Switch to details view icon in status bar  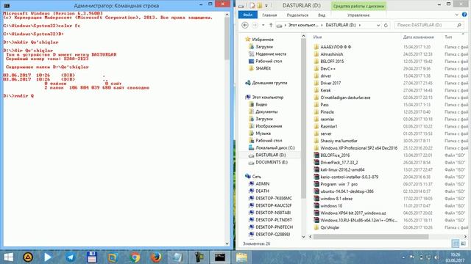(x=456, y=243)
